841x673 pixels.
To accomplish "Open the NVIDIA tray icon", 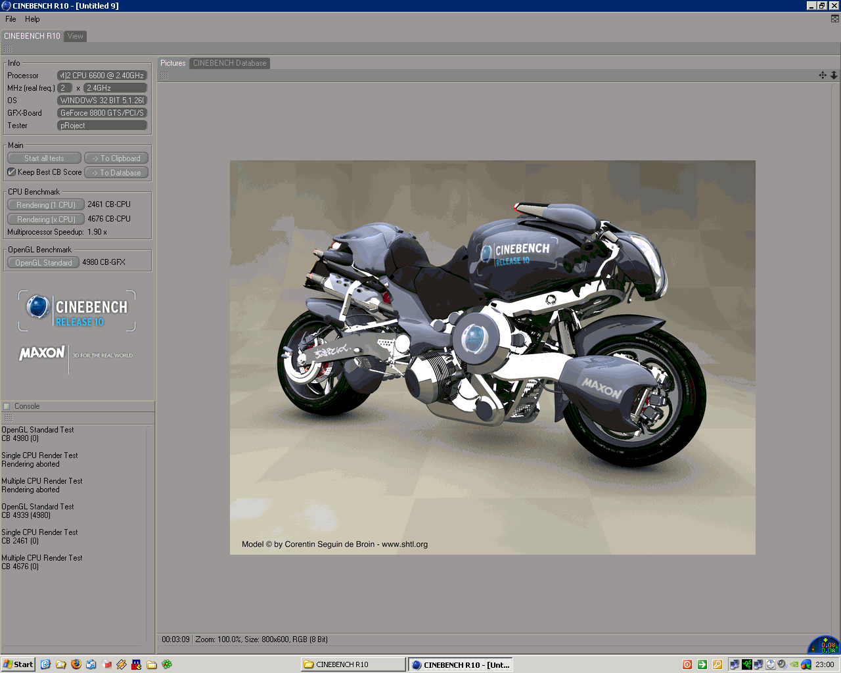I will coord(794,664).
